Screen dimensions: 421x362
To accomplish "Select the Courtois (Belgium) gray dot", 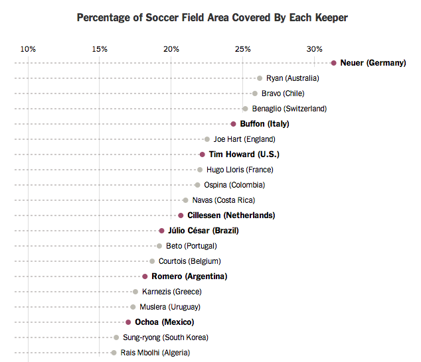I will click(x=152, y=261).
